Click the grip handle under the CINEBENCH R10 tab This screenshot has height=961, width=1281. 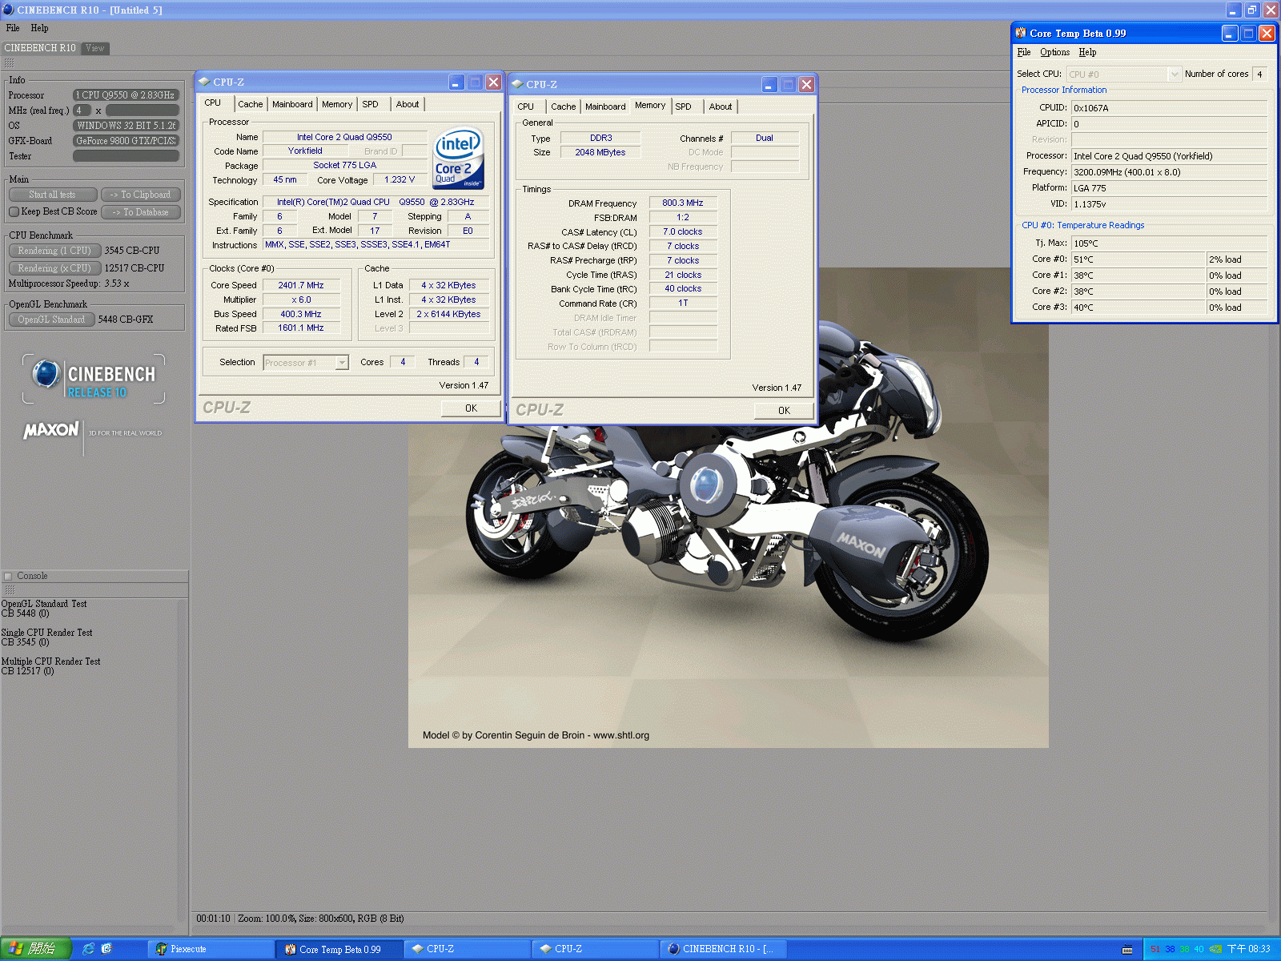coord(9,62)
